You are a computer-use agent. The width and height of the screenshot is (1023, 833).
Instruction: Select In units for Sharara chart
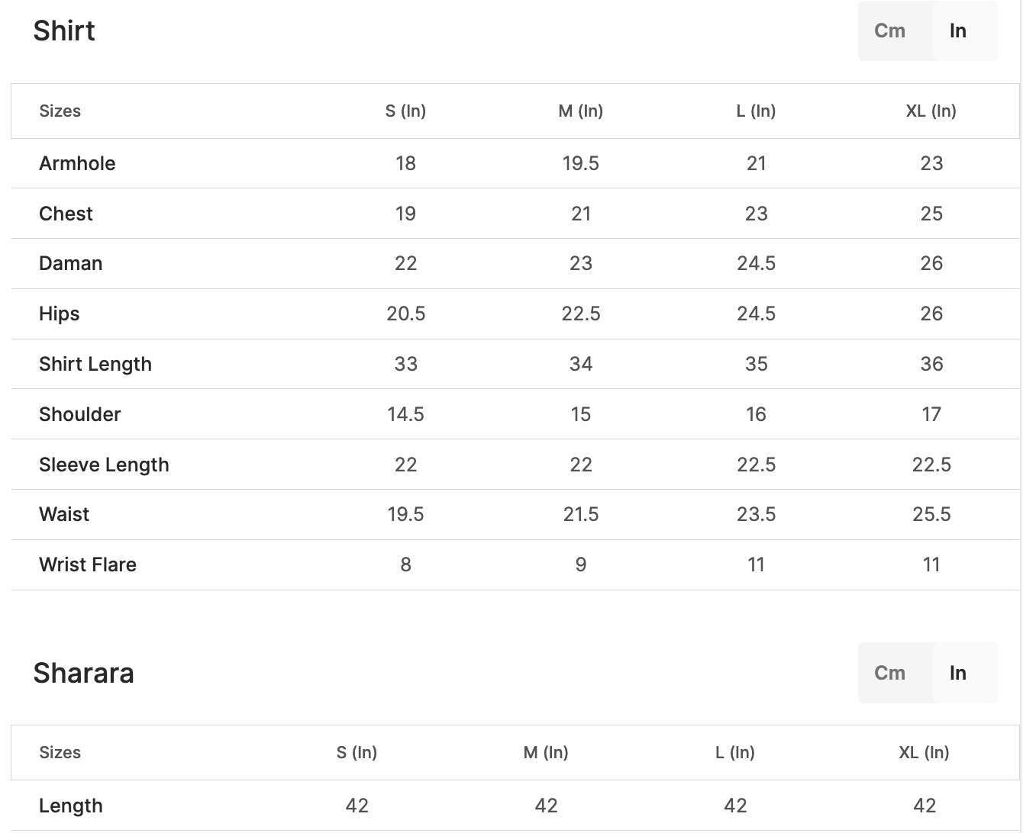click(958, 673)
